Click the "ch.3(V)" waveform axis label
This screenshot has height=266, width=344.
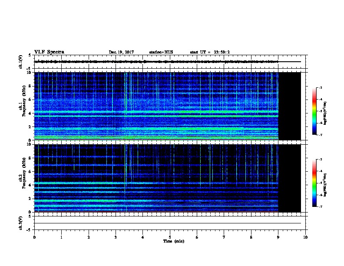[x=20, y=223]
